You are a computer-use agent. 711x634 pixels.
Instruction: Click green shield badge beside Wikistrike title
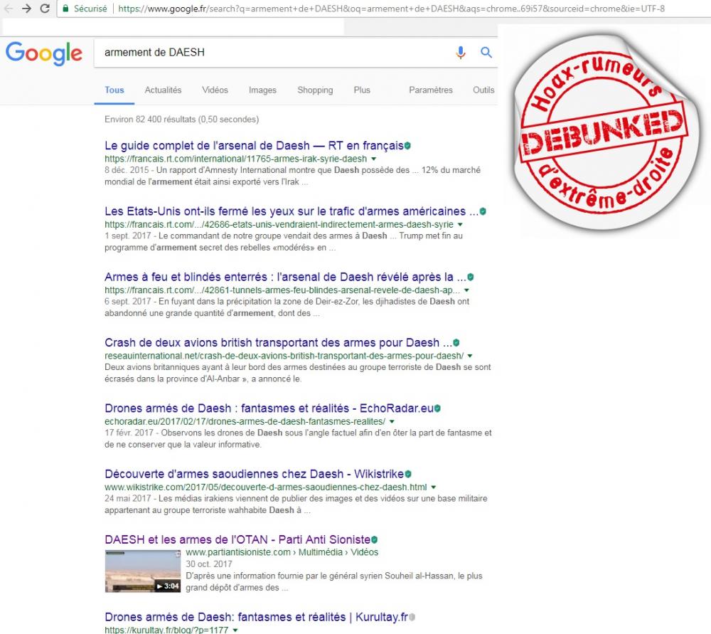408,474
